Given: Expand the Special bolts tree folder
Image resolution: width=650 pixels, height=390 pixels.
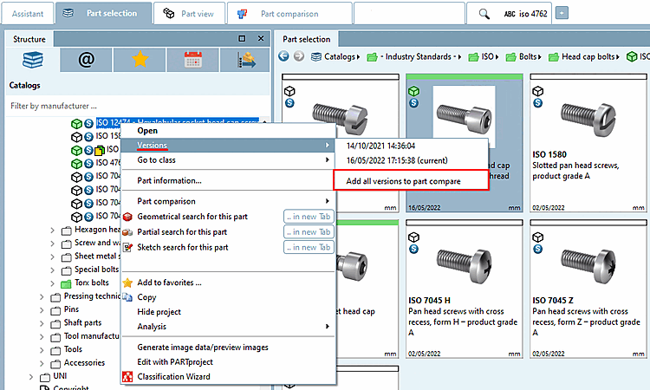Looking at the screenshot, I should tap(52, 270).
